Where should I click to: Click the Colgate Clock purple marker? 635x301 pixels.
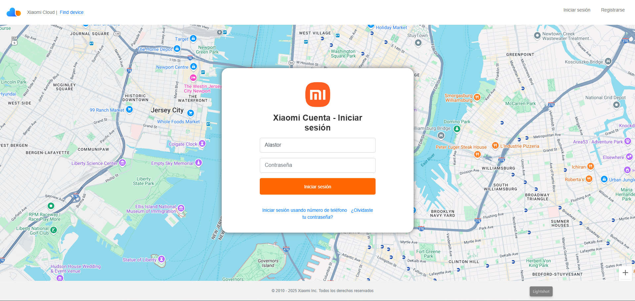(x=202, y=143)
